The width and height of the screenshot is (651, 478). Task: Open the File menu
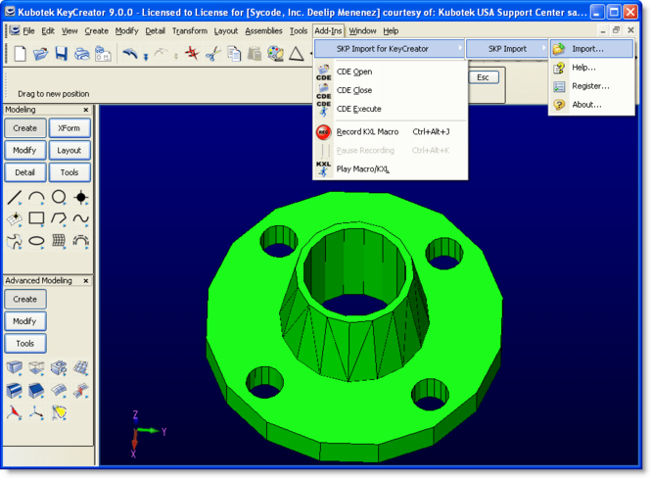28,31
